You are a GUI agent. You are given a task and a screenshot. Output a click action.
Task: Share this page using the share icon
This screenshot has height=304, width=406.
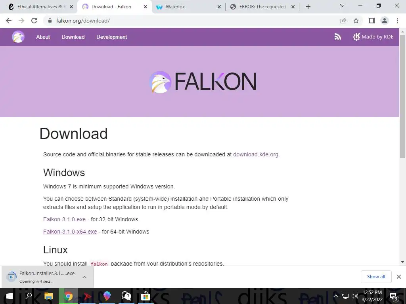pos(343,21)
